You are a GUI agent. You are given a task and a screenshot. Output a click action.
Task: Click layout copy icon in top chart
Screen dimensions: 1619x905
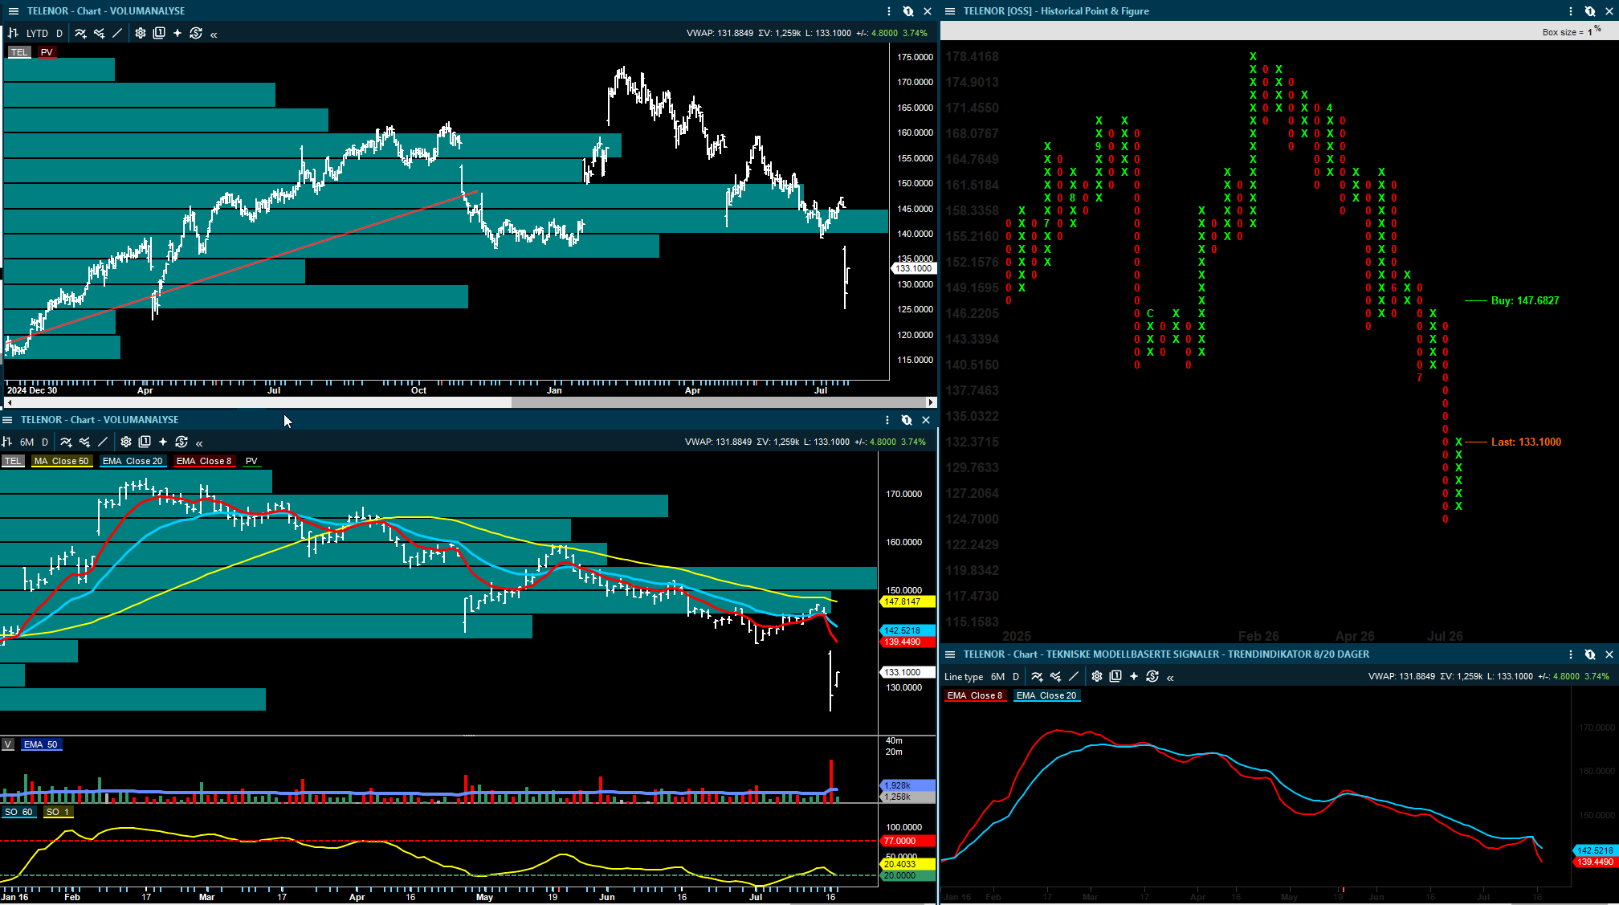[x=159, y=33]
